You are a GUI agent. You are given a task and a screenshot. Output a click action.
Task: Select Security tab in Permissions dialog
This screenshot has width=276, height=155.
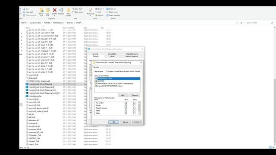click(96, 67)
